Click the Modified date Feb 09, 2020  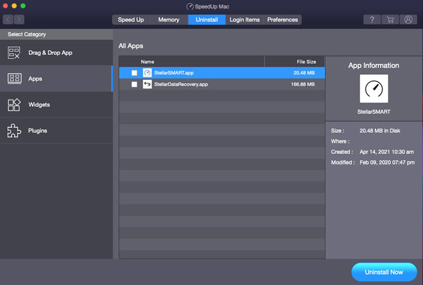pos(387,162)
